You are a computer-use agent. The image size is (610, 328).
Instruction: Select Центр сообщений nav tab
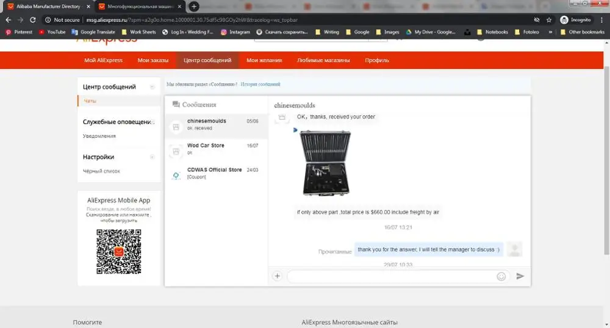[x=207, y=60]
